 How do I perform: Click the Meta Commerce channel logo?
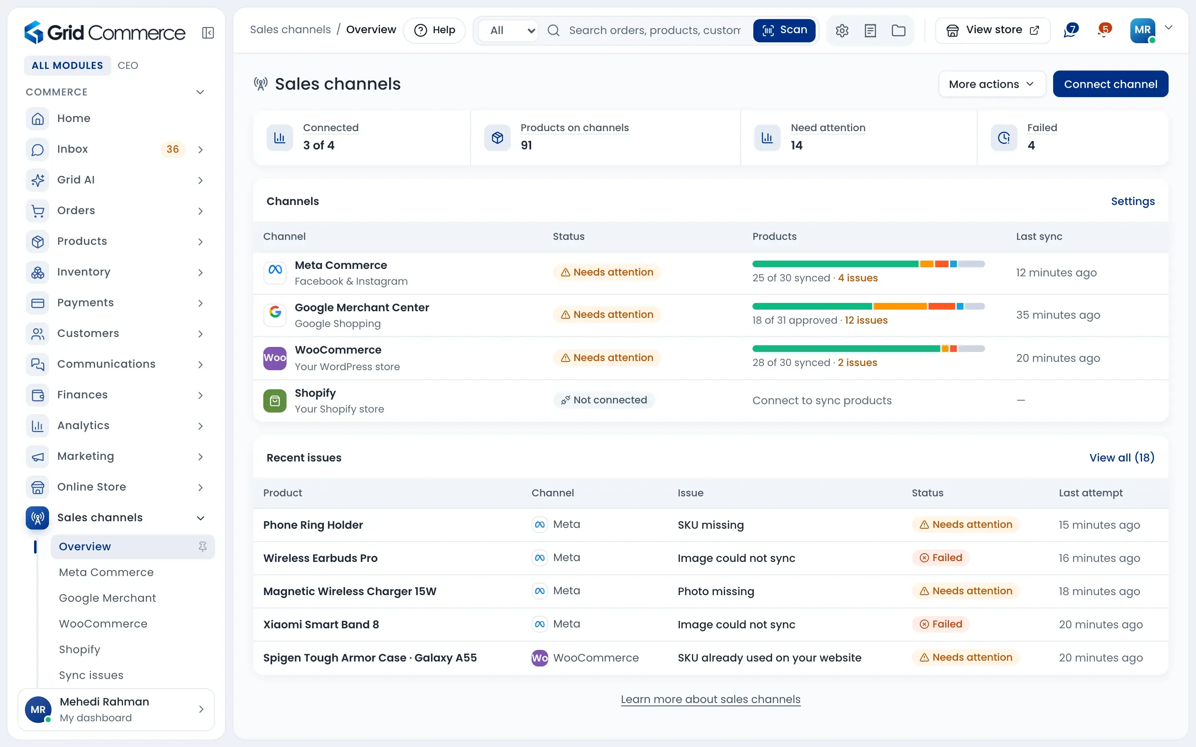point(275,273)
